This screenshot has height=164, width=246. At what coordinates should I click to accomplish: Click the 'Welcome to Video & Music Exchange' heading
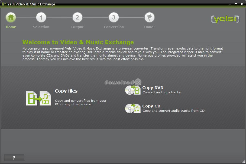[x=78, y=42]
